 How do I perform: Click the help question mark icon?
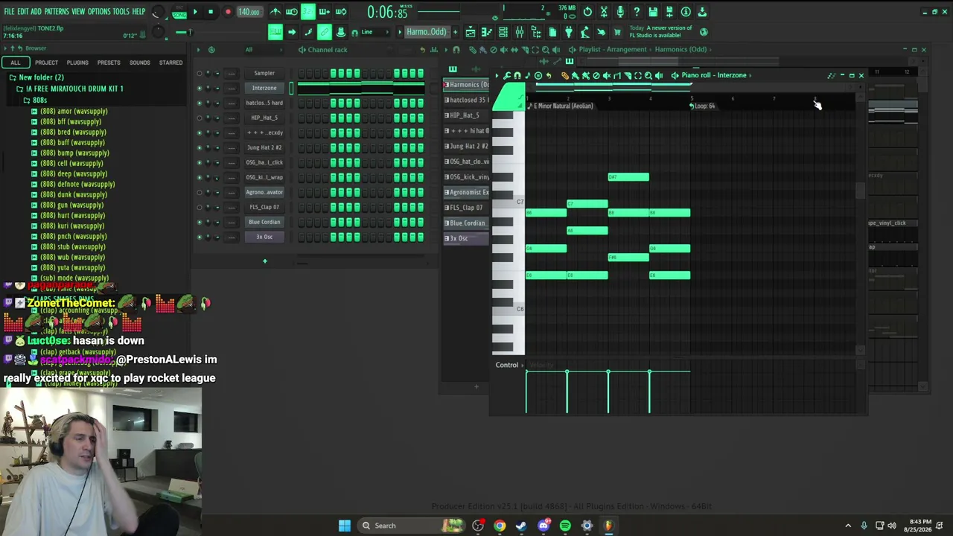[637, 12]
